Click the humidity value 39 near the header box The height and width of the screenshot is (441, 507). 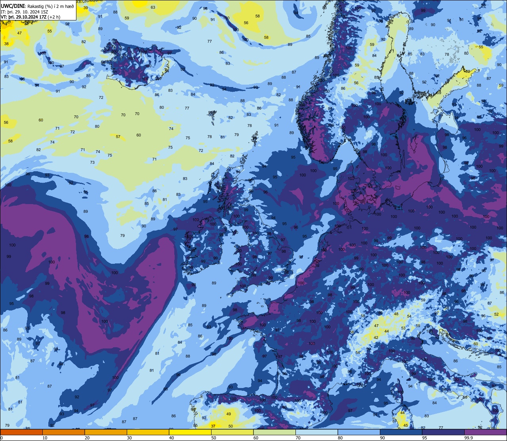click(x=86, y=8)
